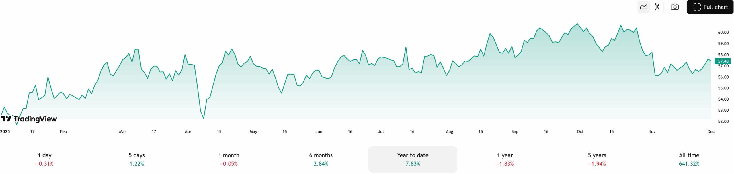The width and height of the screenshot is (734, 174).
Task: Click the 2025 label on time axis
Action: pos(5,131)
